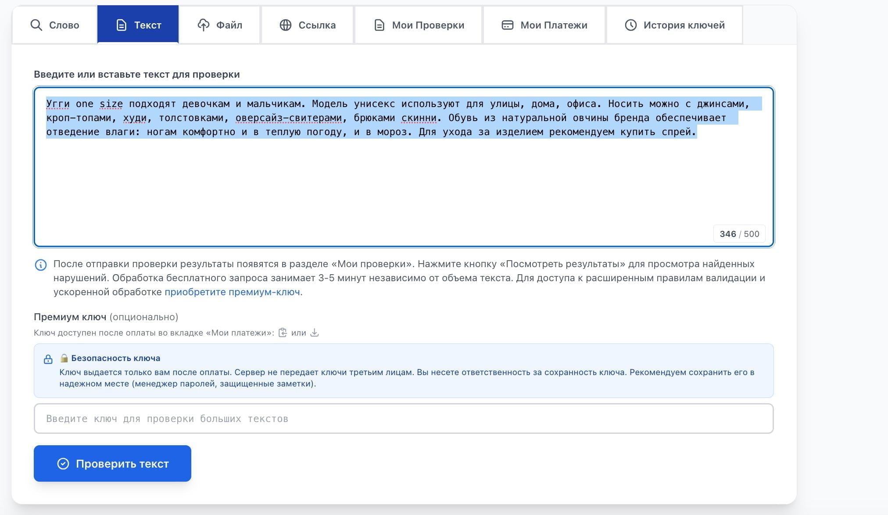The width and height of the screenshot is (888, 515).
Task: Copy the key via the clipboard icon
Action: tap(283, 333)
